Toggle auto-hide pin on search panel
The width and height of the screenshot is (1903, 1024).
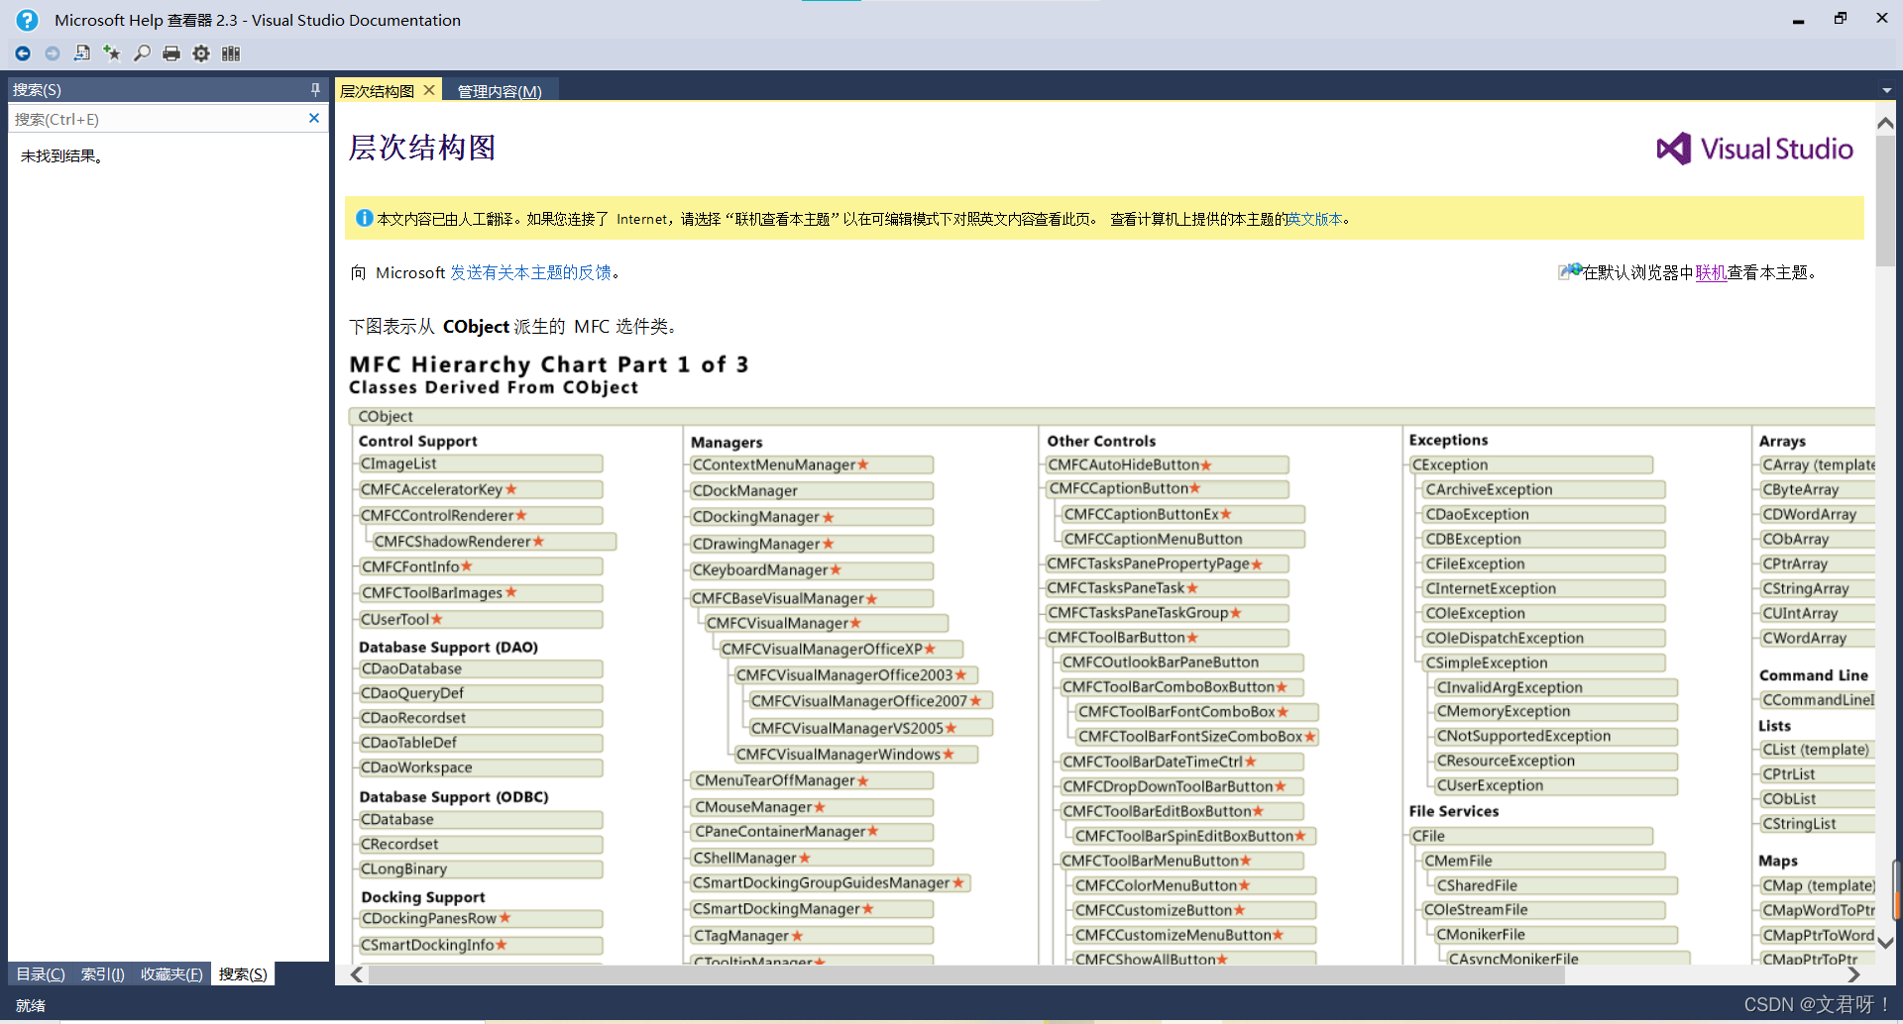pyautogui.click(x=315, y=89)
